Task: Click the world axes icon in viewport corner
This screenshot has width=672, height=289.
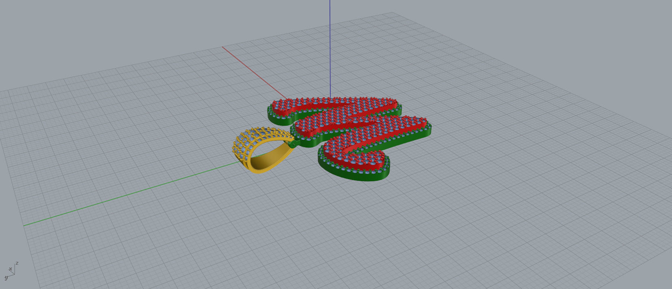Action: tap(11, 271)
